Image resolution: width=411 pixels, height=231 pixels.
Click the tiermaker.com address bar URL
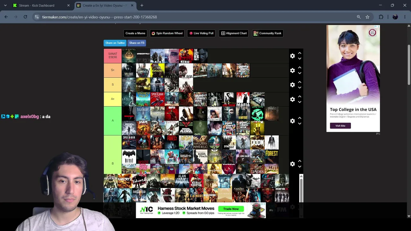tap(100, 17)
